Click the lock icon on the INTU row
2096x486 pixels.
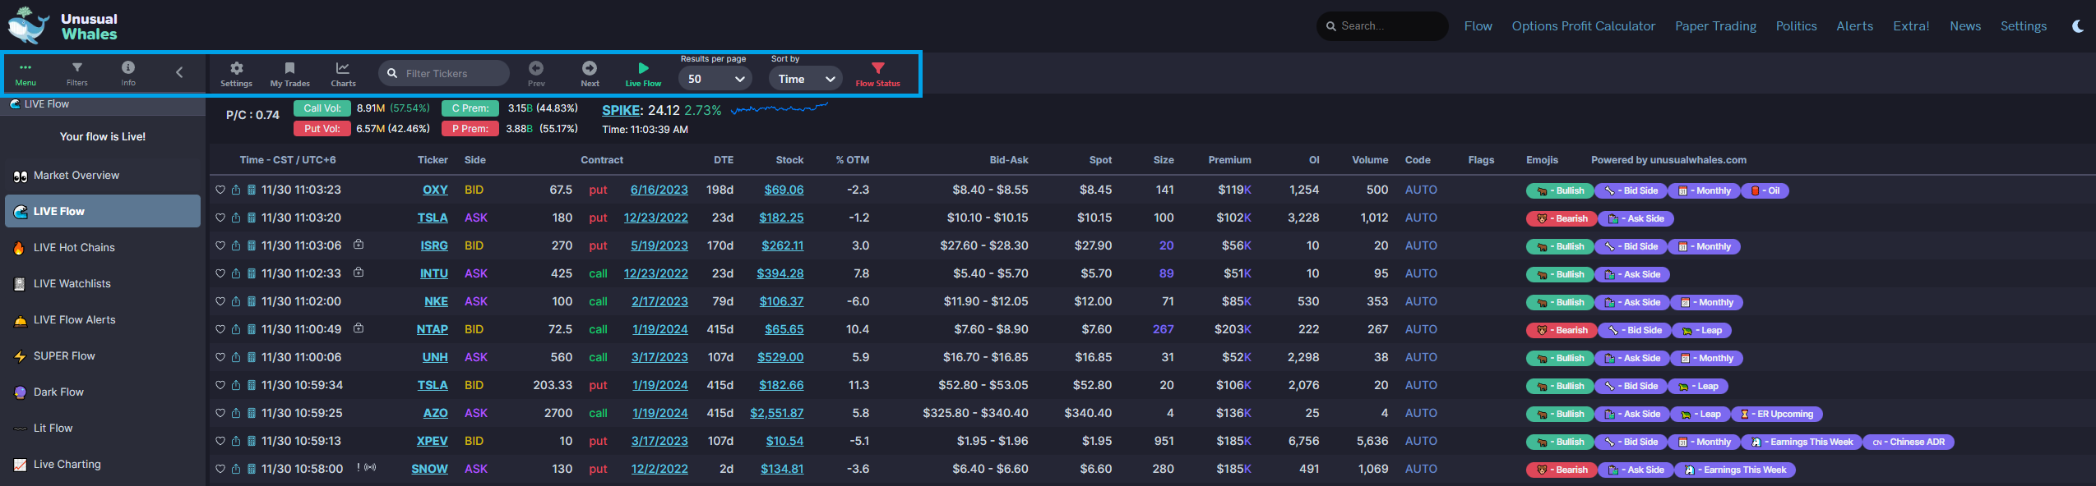point(359,273)
